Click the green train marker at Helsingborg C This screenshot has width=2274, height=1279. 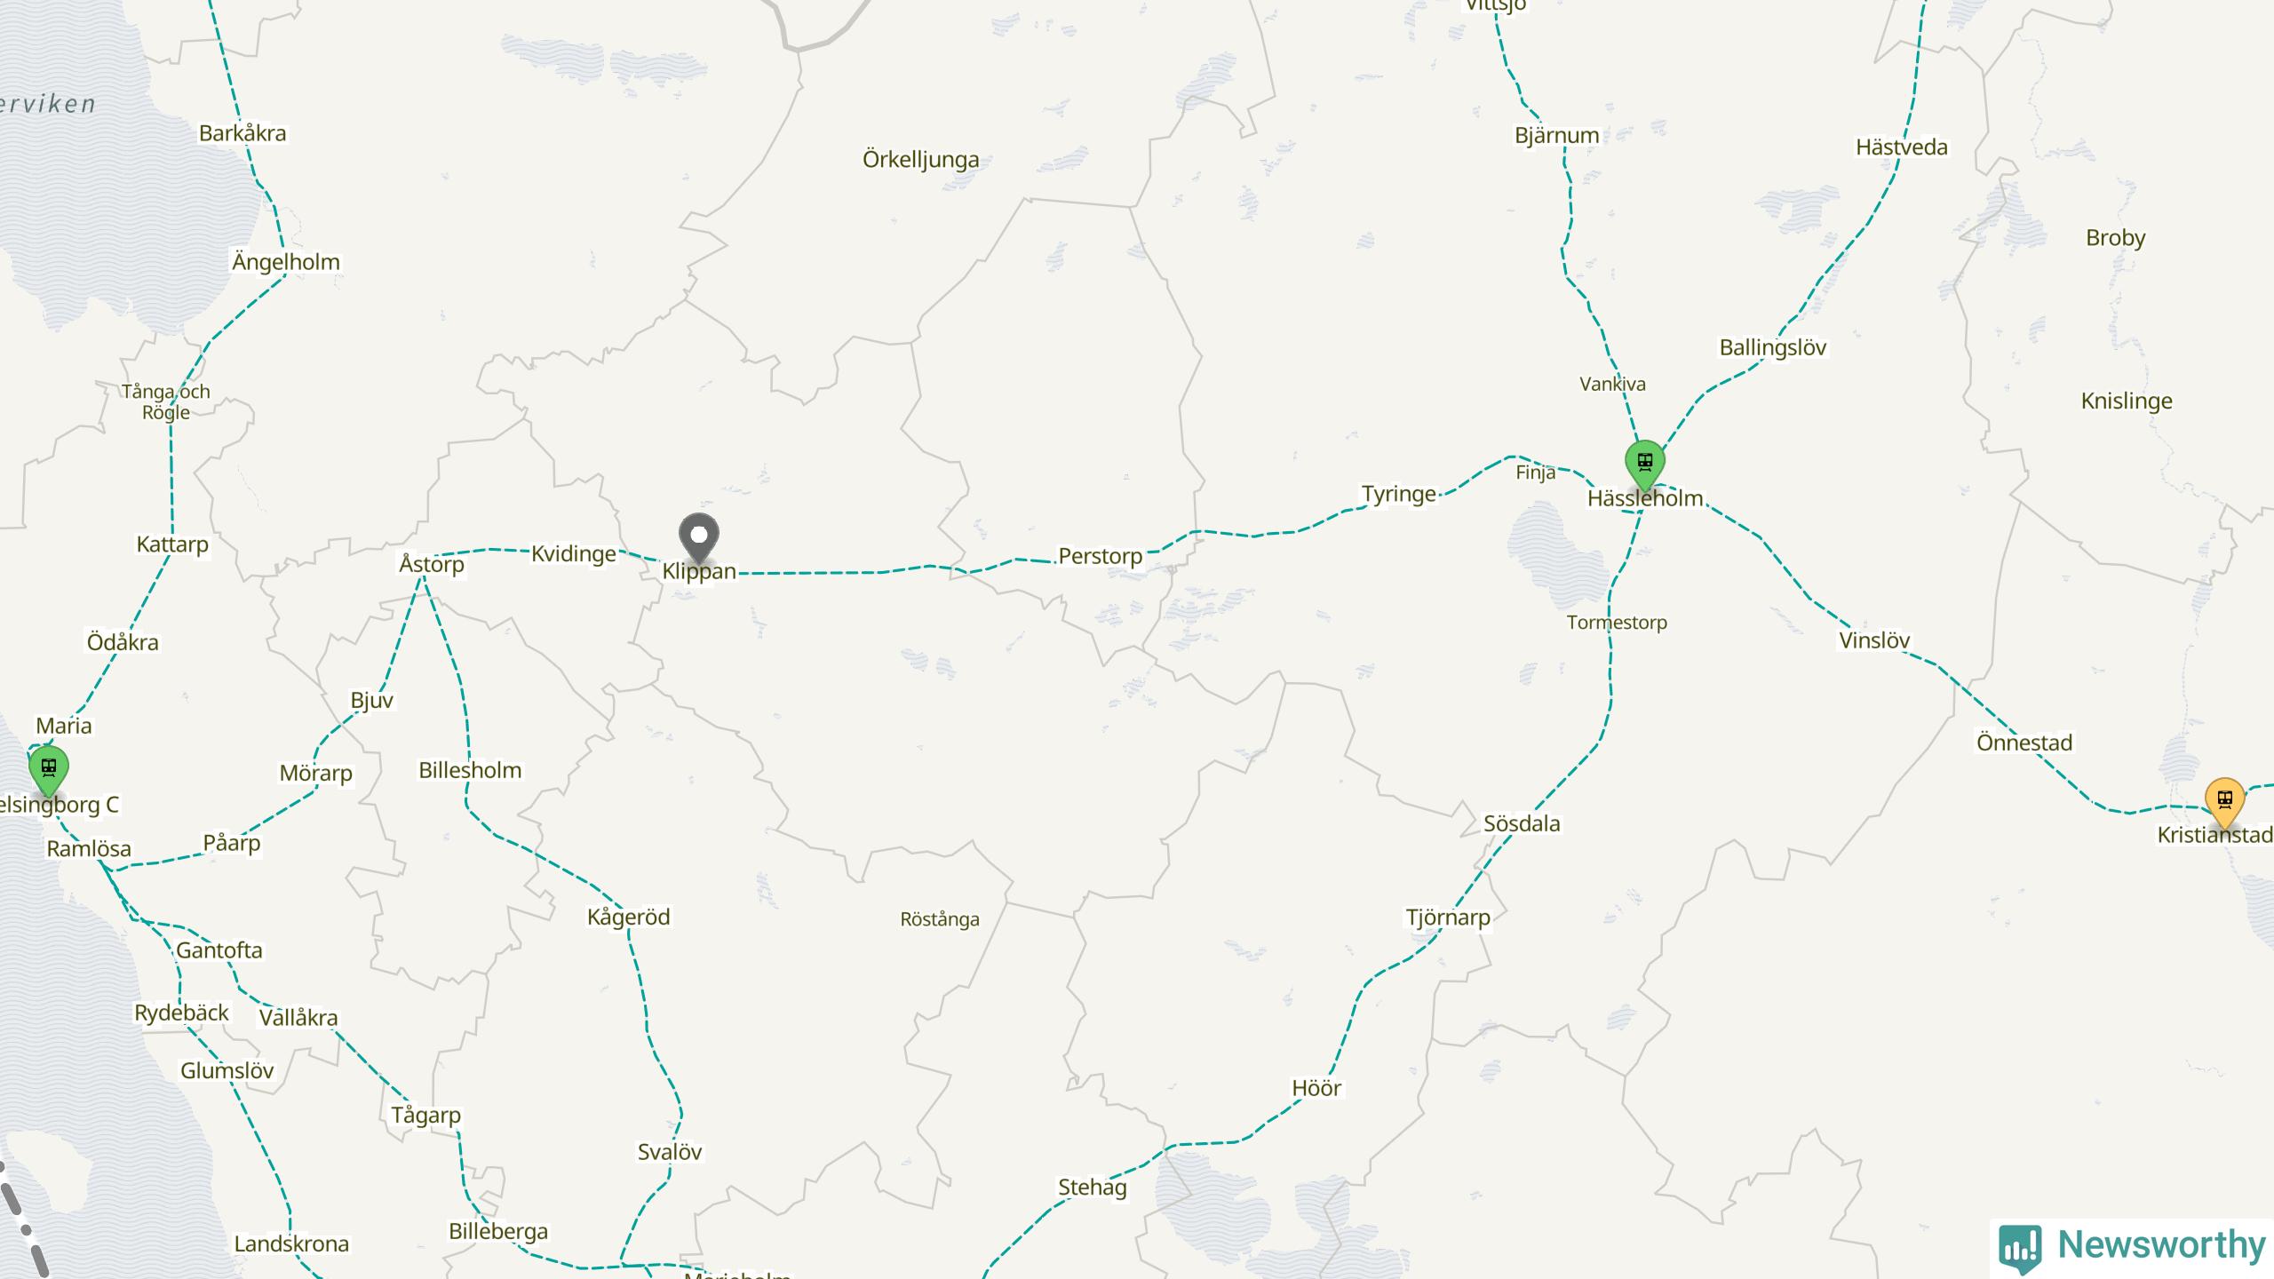(x=49, y=770)
